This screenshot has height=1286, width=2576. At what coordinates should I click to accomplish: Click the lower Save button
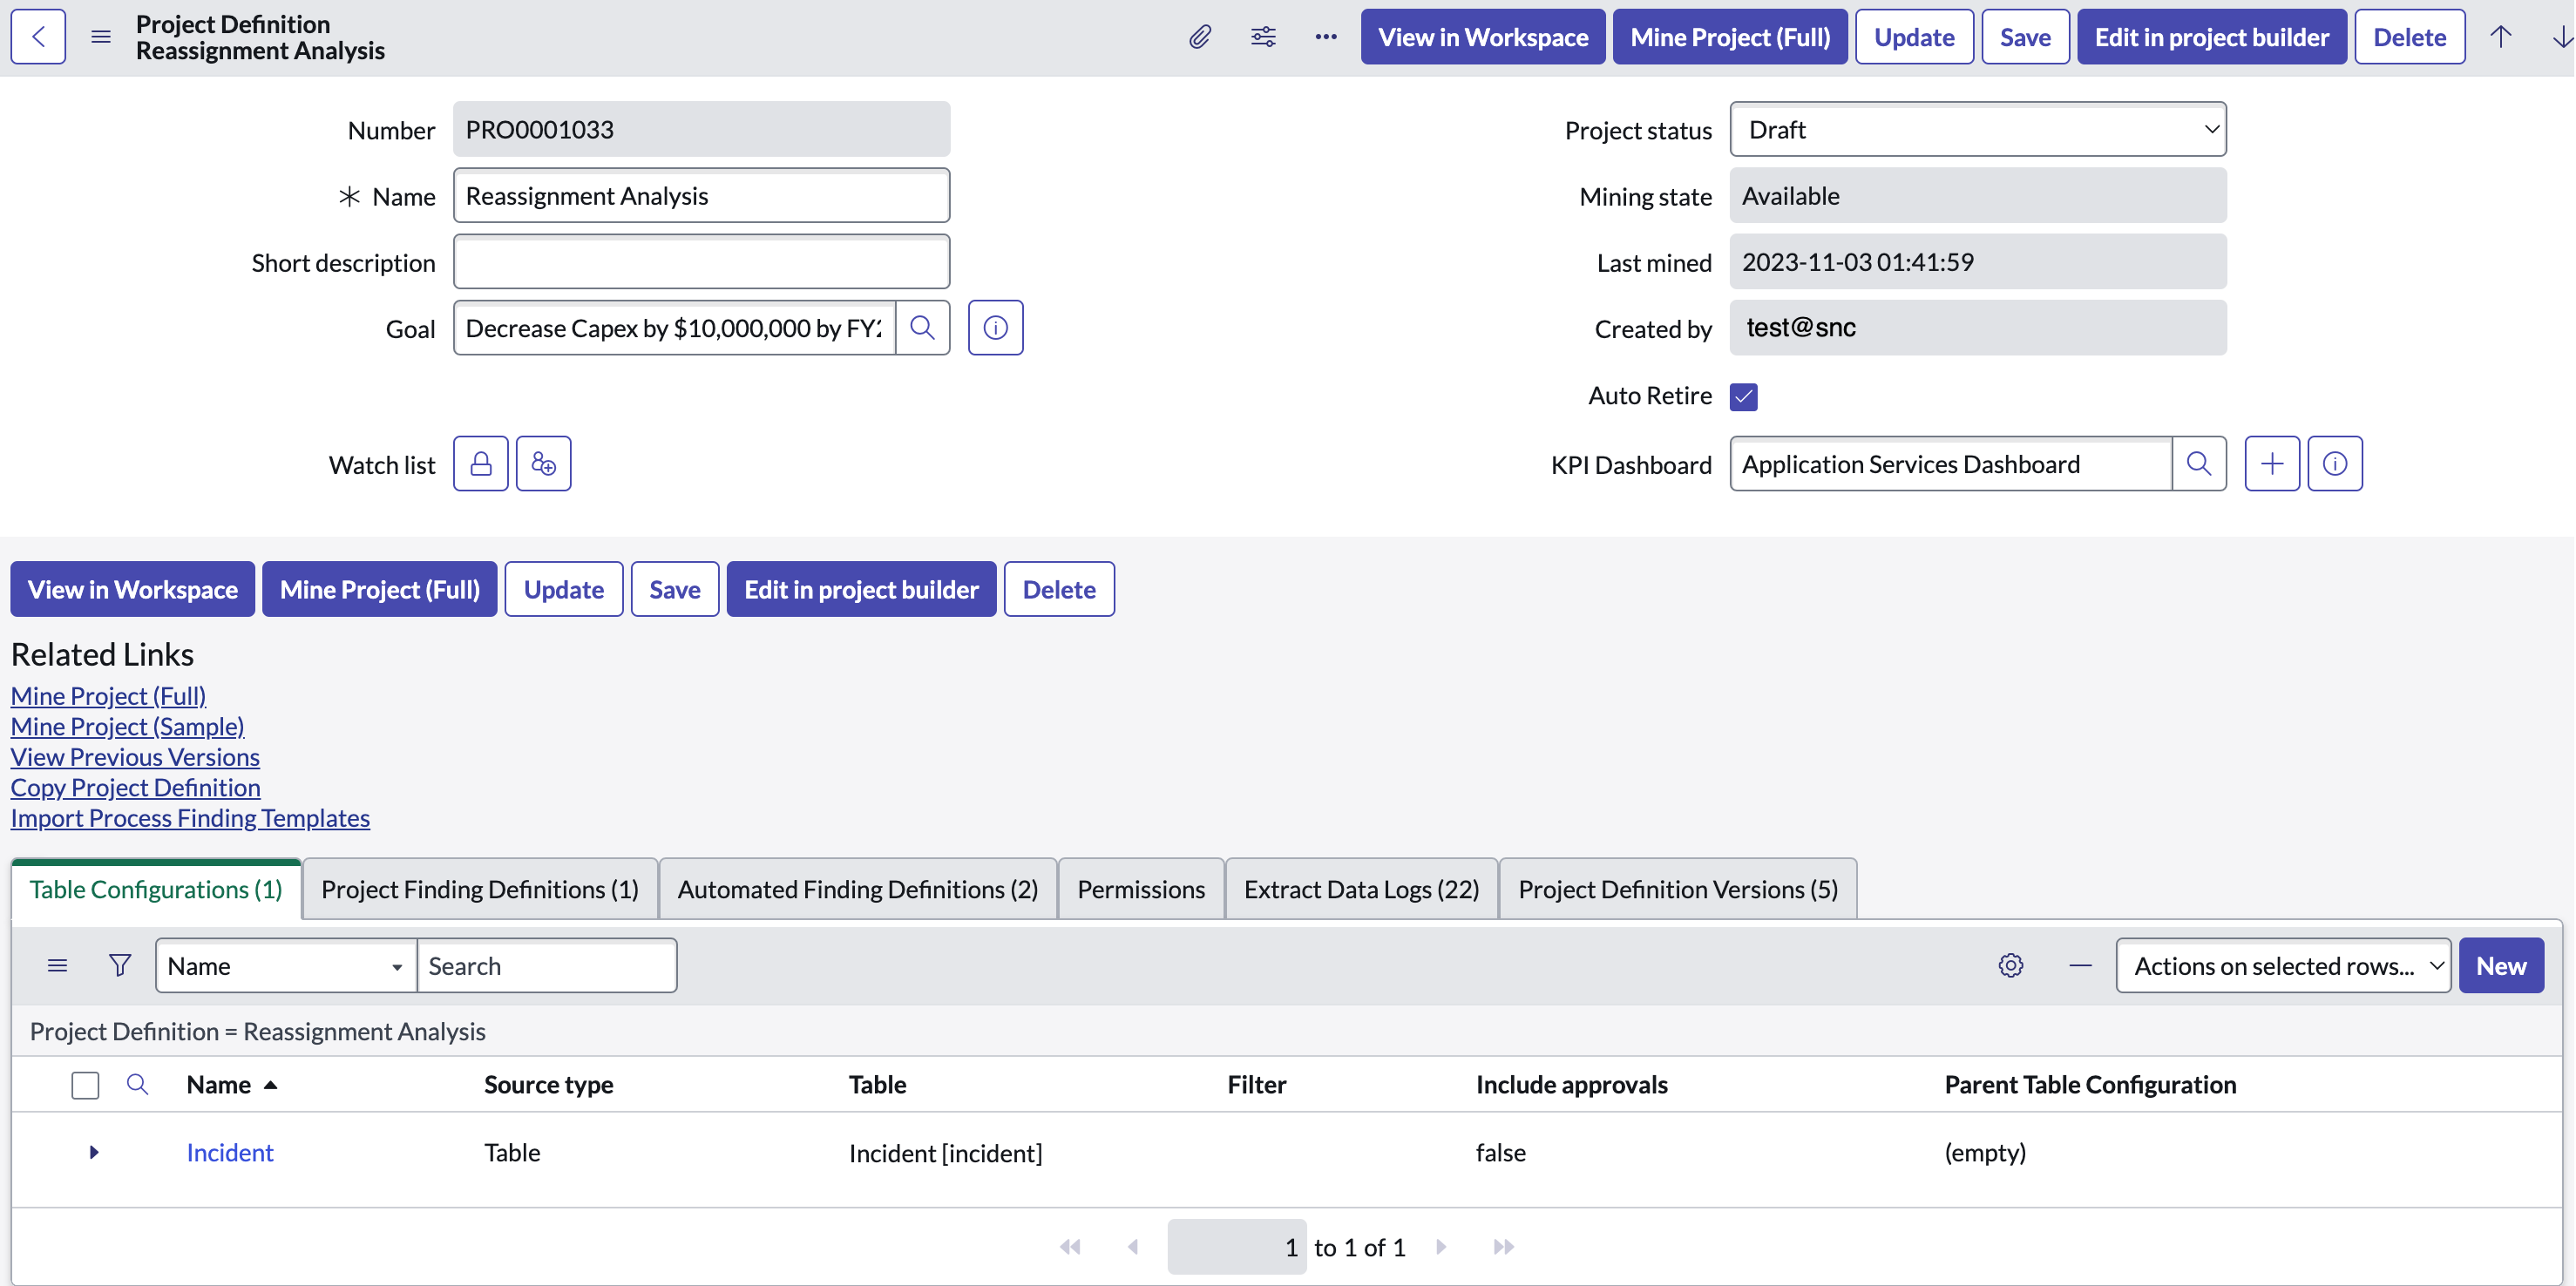(675, 589)
